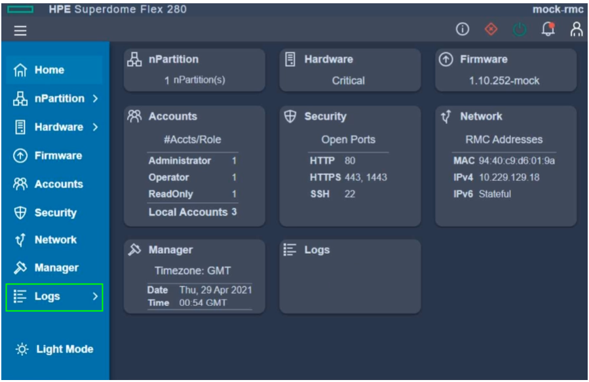Image resolution: width=589 pixels, height=382 pixels.
Task: Select nPartition in the sidebar
Action: (54, 98)
